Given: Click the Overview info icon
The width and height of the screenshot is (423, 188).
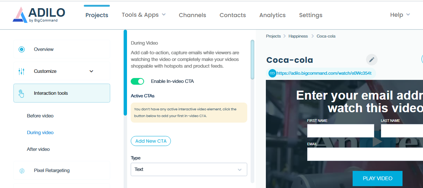Looking at the screenshot, I should coord(22,49).
